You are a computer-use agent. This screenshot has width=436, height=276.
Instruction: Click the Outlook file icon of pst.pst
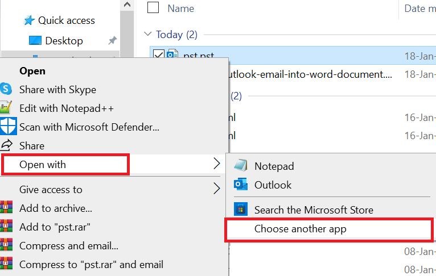click(x=172, y=54)
